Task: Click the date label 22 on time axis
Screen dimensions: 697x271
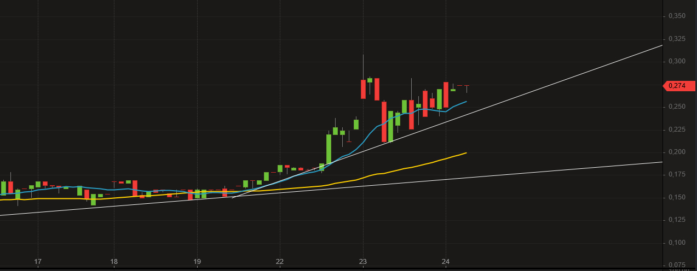Action: 280,262
